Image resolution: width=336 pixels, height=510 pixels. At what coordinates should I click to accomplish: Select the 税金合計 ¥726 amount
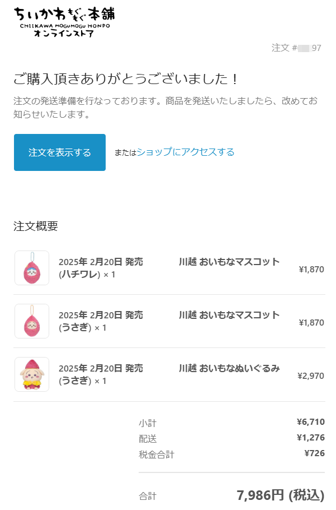(314, 453)
